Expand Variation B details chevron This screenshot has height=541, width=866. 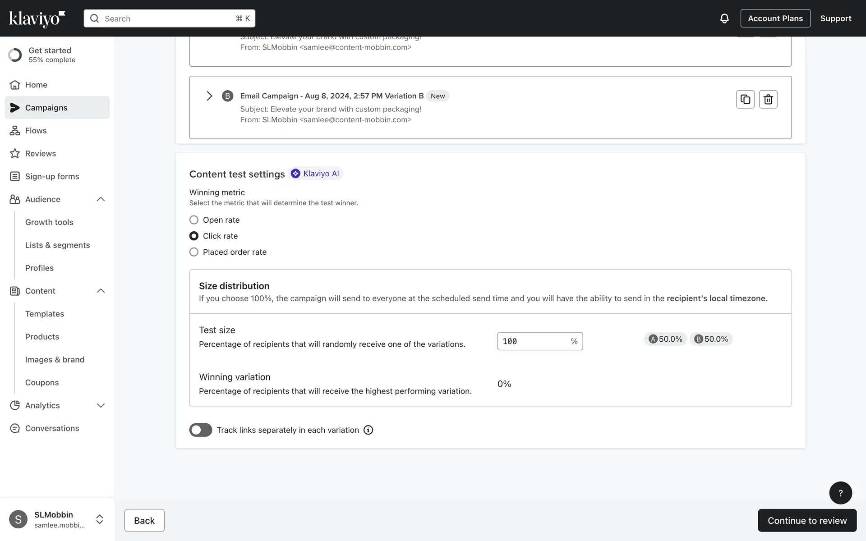coord(209,96)
